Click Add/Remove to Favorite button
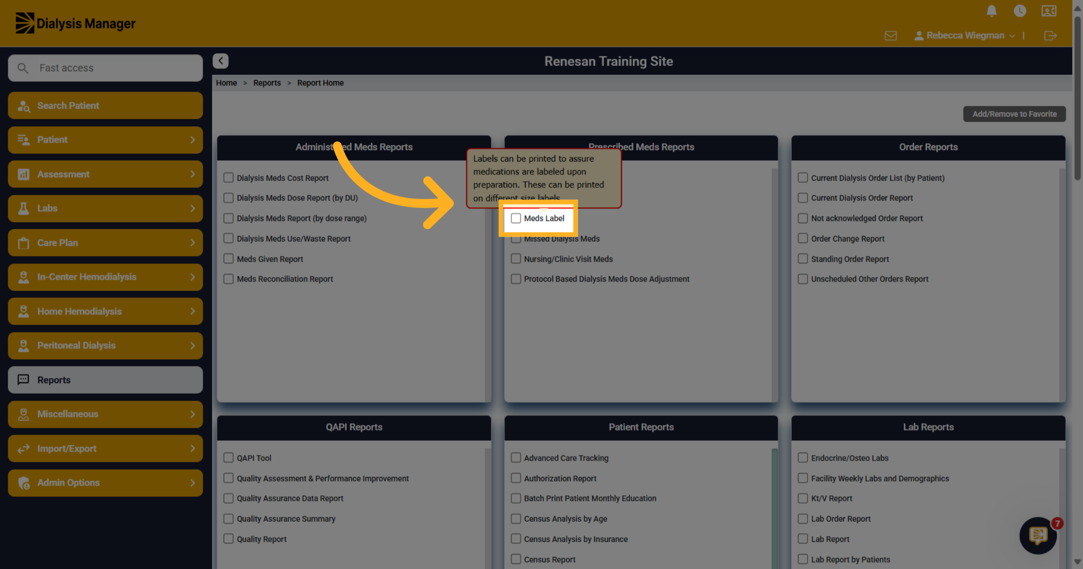Viewport: 1083px width, 569px height. (x=1014, y=114)
